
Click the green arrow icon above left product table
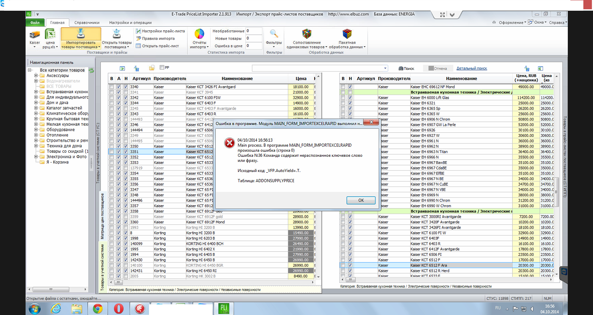click(x=122, y=68)
